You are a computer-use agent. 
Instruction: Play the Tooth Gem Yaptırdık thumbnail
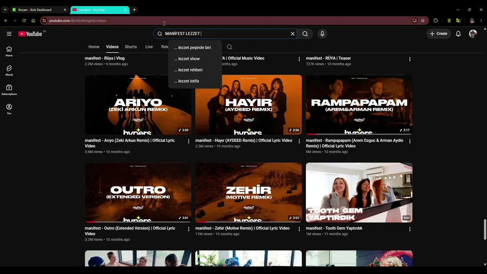pyautogui.click(x=359, y=193)
